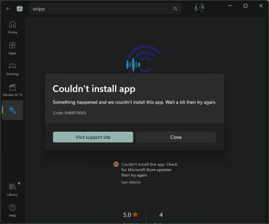This screenshot has width=269, height=224.
Task: Open the Gaming section
Action: (x=12, y=69)
